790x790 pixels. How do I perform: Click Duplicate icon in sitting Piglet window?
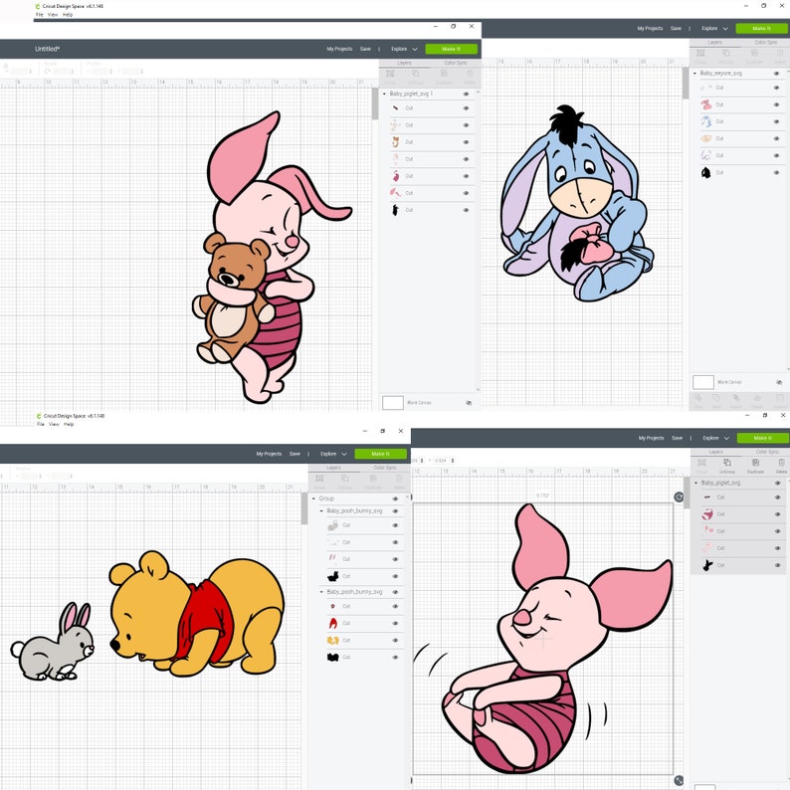755,463
